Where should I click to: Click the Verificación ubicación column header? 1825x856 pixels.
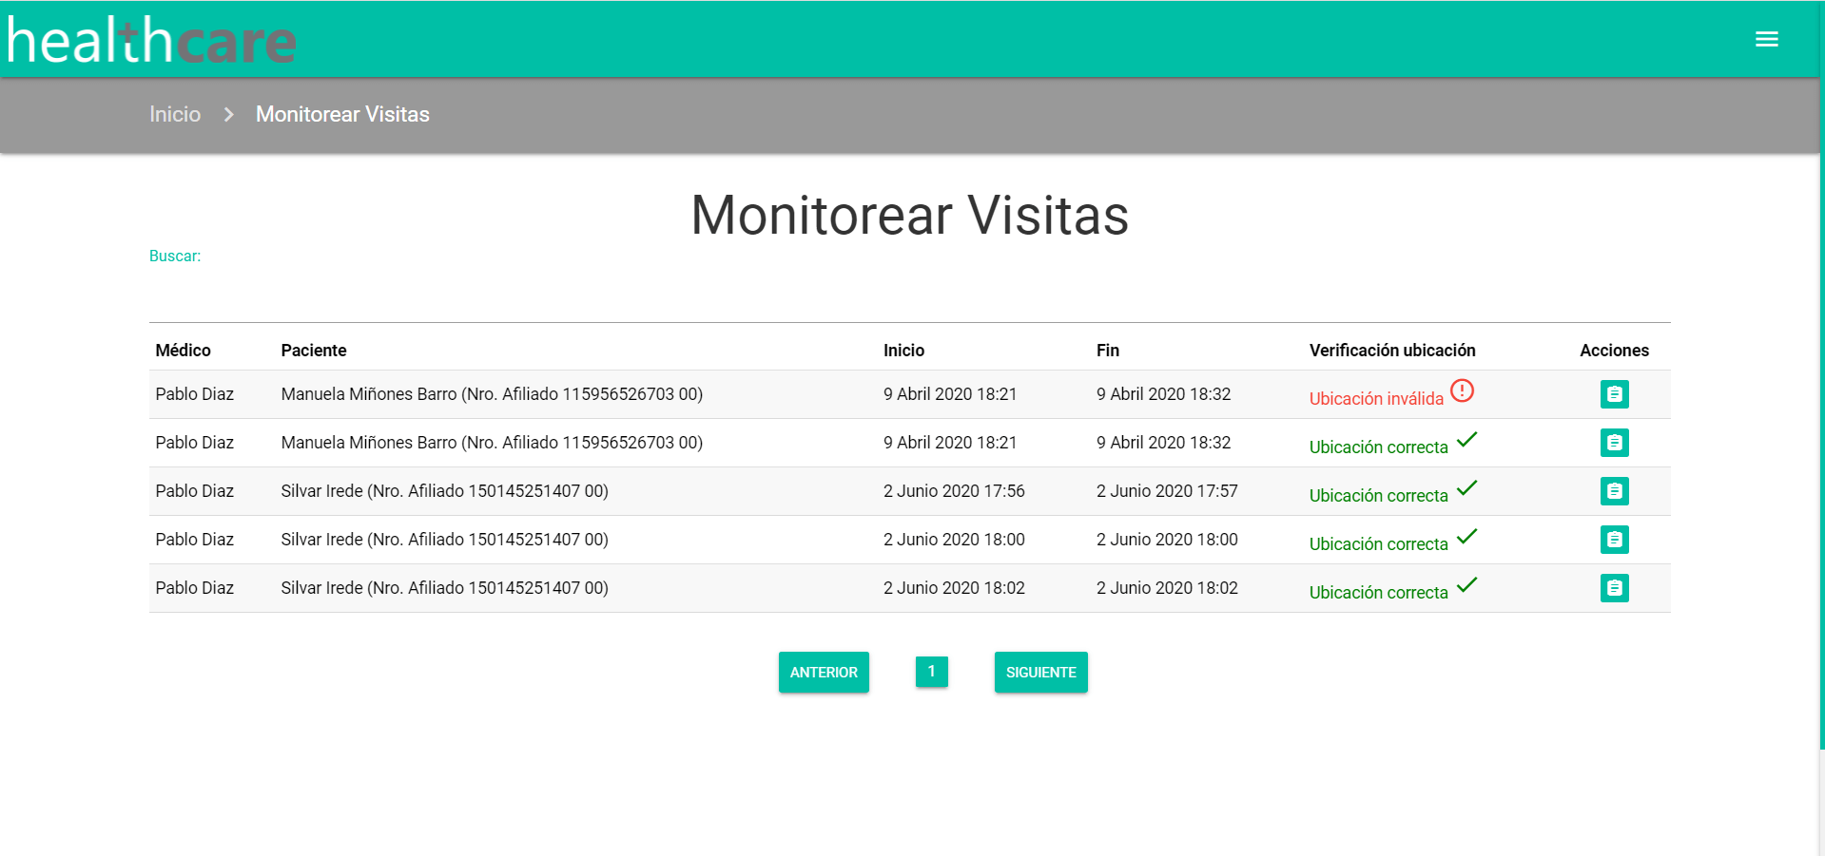tap(1391, 351)
